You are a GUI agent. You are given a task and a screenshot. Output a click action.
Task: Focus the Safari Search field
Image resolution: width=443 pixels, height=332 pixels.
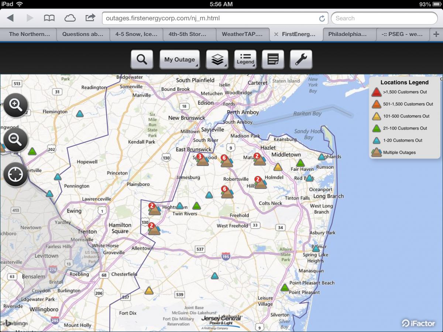click(x=384, y=18)
